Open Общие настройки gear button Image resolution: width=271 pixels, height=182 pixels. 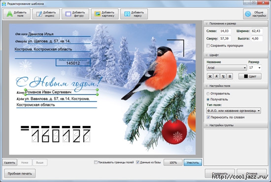[255, 14]
